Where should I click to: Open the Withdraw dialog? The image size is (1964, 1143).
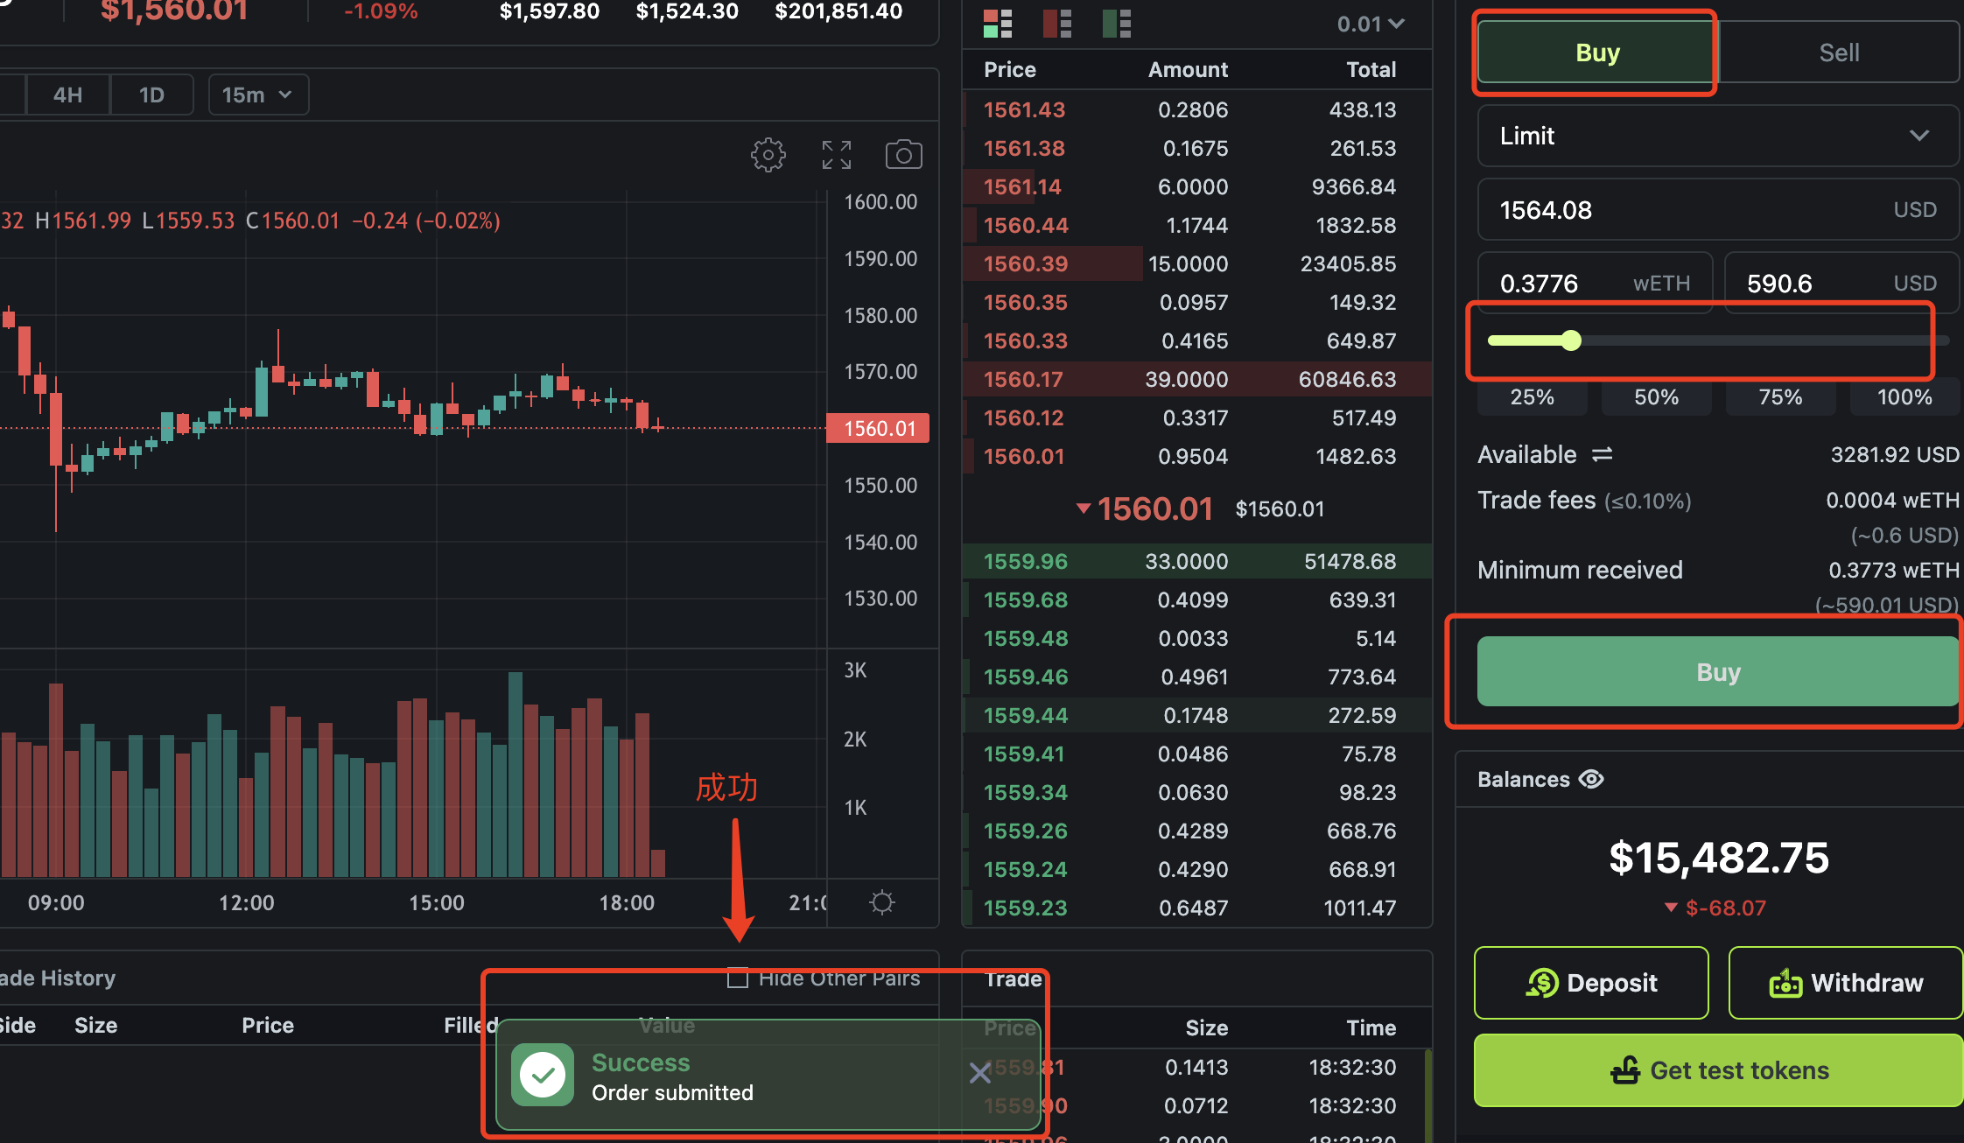(x=1845, y=983)
